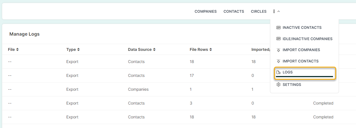Open the Contacts tab
The width and height of the screenshot is (356, 128).
click(x=234, y=12)
